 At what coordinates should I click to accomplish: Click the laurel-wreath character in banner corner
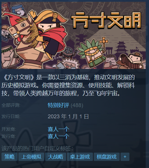tap(8, 57)
